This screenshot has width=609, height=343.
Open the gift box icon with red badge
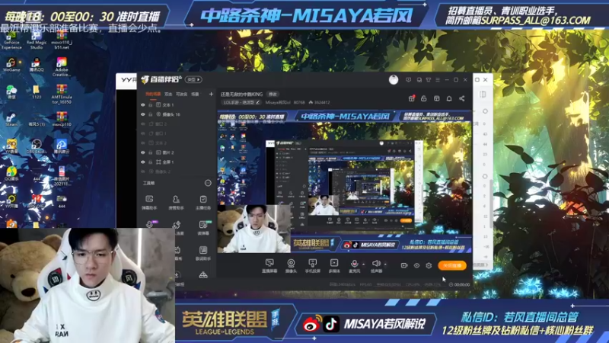click(x=411, y=98)
